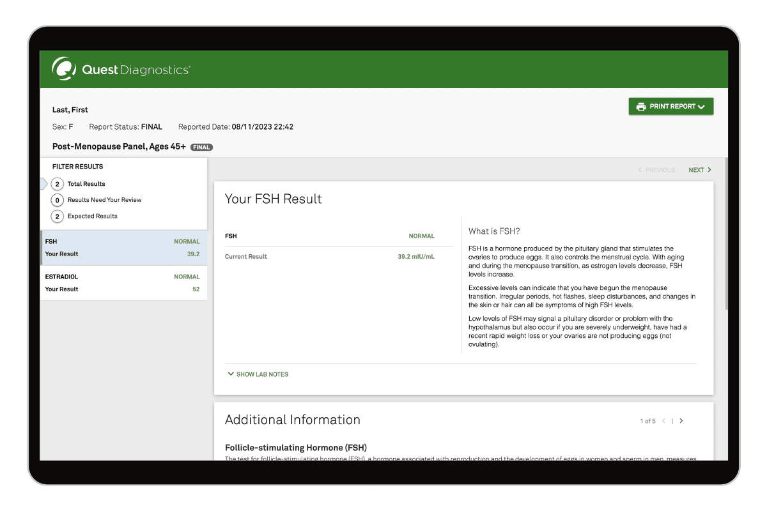Click the 1 of 5 page indicator

pos(647,421)
